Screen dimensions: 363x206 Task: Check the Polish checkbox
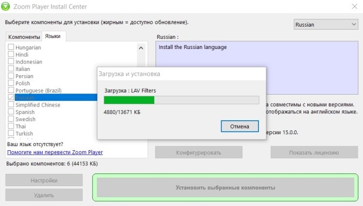pos(11,83)
